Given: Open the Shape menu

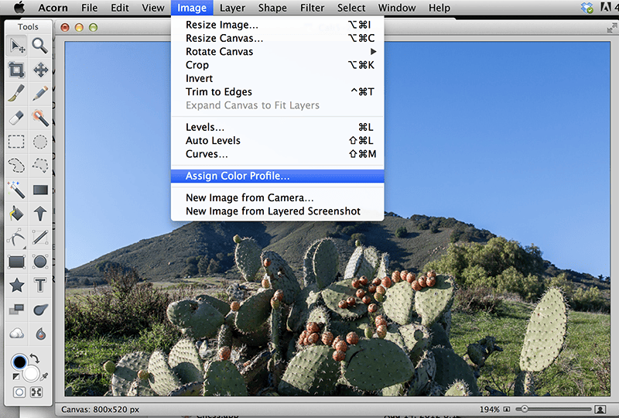Looking at the screenshot, I should [272, 8].
